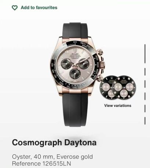150x168 pixels.
Task: Tap the heart favourites icon
Action: [x=15, y=8]
